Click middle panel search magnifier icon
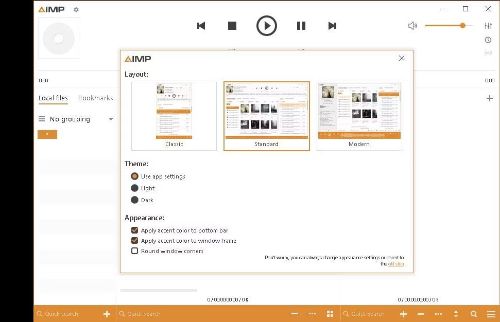The image size is (500, 322). tap(122, 314)
